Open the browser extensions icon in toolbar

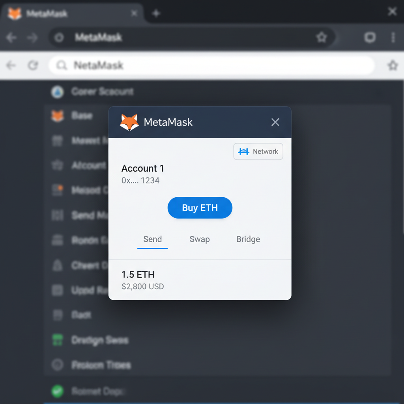pyautogui.click(x=370, y=37)
